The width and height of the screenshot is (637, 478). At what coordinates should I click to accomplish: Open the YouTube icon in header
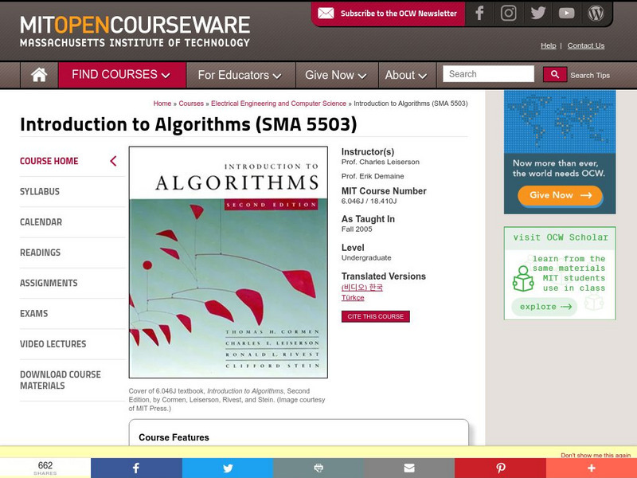pos(566,14)
